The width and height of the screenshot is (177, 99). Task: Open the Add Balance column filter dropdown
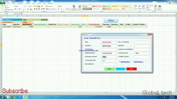click(x=32, y=24)
